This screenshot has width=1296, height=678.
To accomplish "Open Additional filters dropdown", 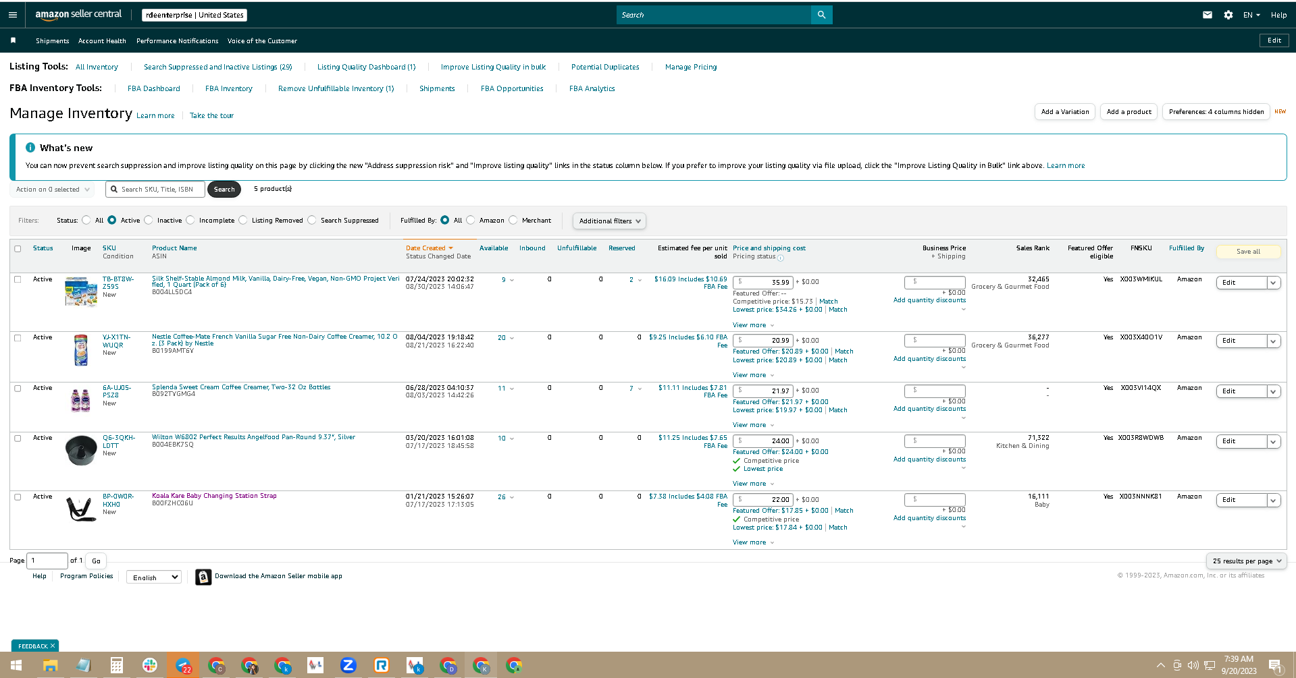I will (609, 221).
